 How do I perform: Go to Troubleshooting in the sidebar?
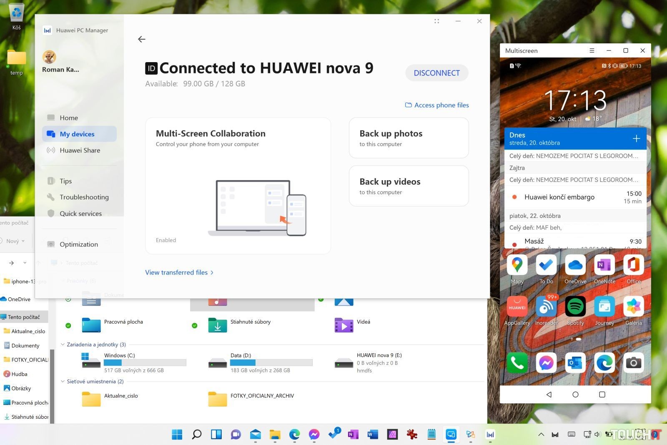pos(84,197)
